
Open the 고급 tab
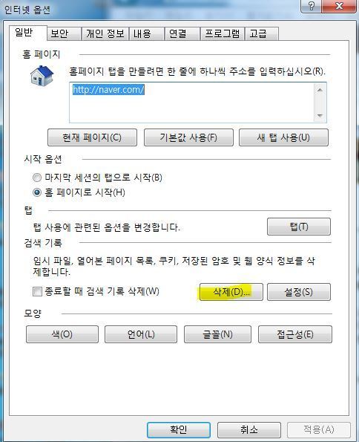262,34
